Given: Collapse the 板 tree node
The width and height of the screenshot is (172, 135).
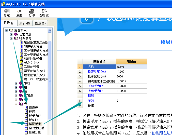Looking at the screenshot, I should [16, 104].
